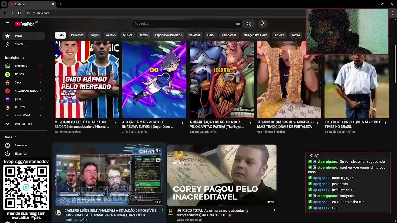Open options for Tutano restaurant short

click(317, 124)
